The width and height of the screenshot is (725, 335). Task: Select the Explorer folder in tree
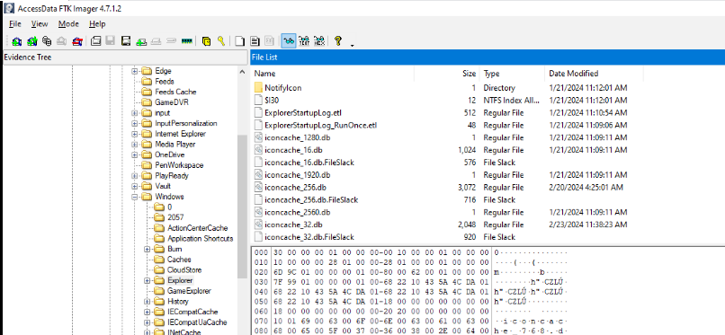tap(180, 280)
